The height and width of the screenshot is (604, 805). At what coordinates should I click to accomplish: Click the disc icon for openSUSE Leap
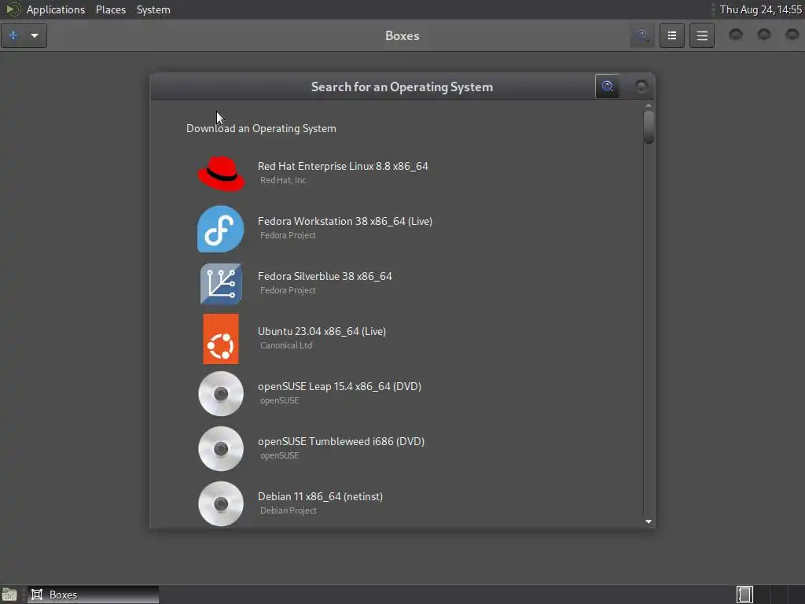coord(221,394)
